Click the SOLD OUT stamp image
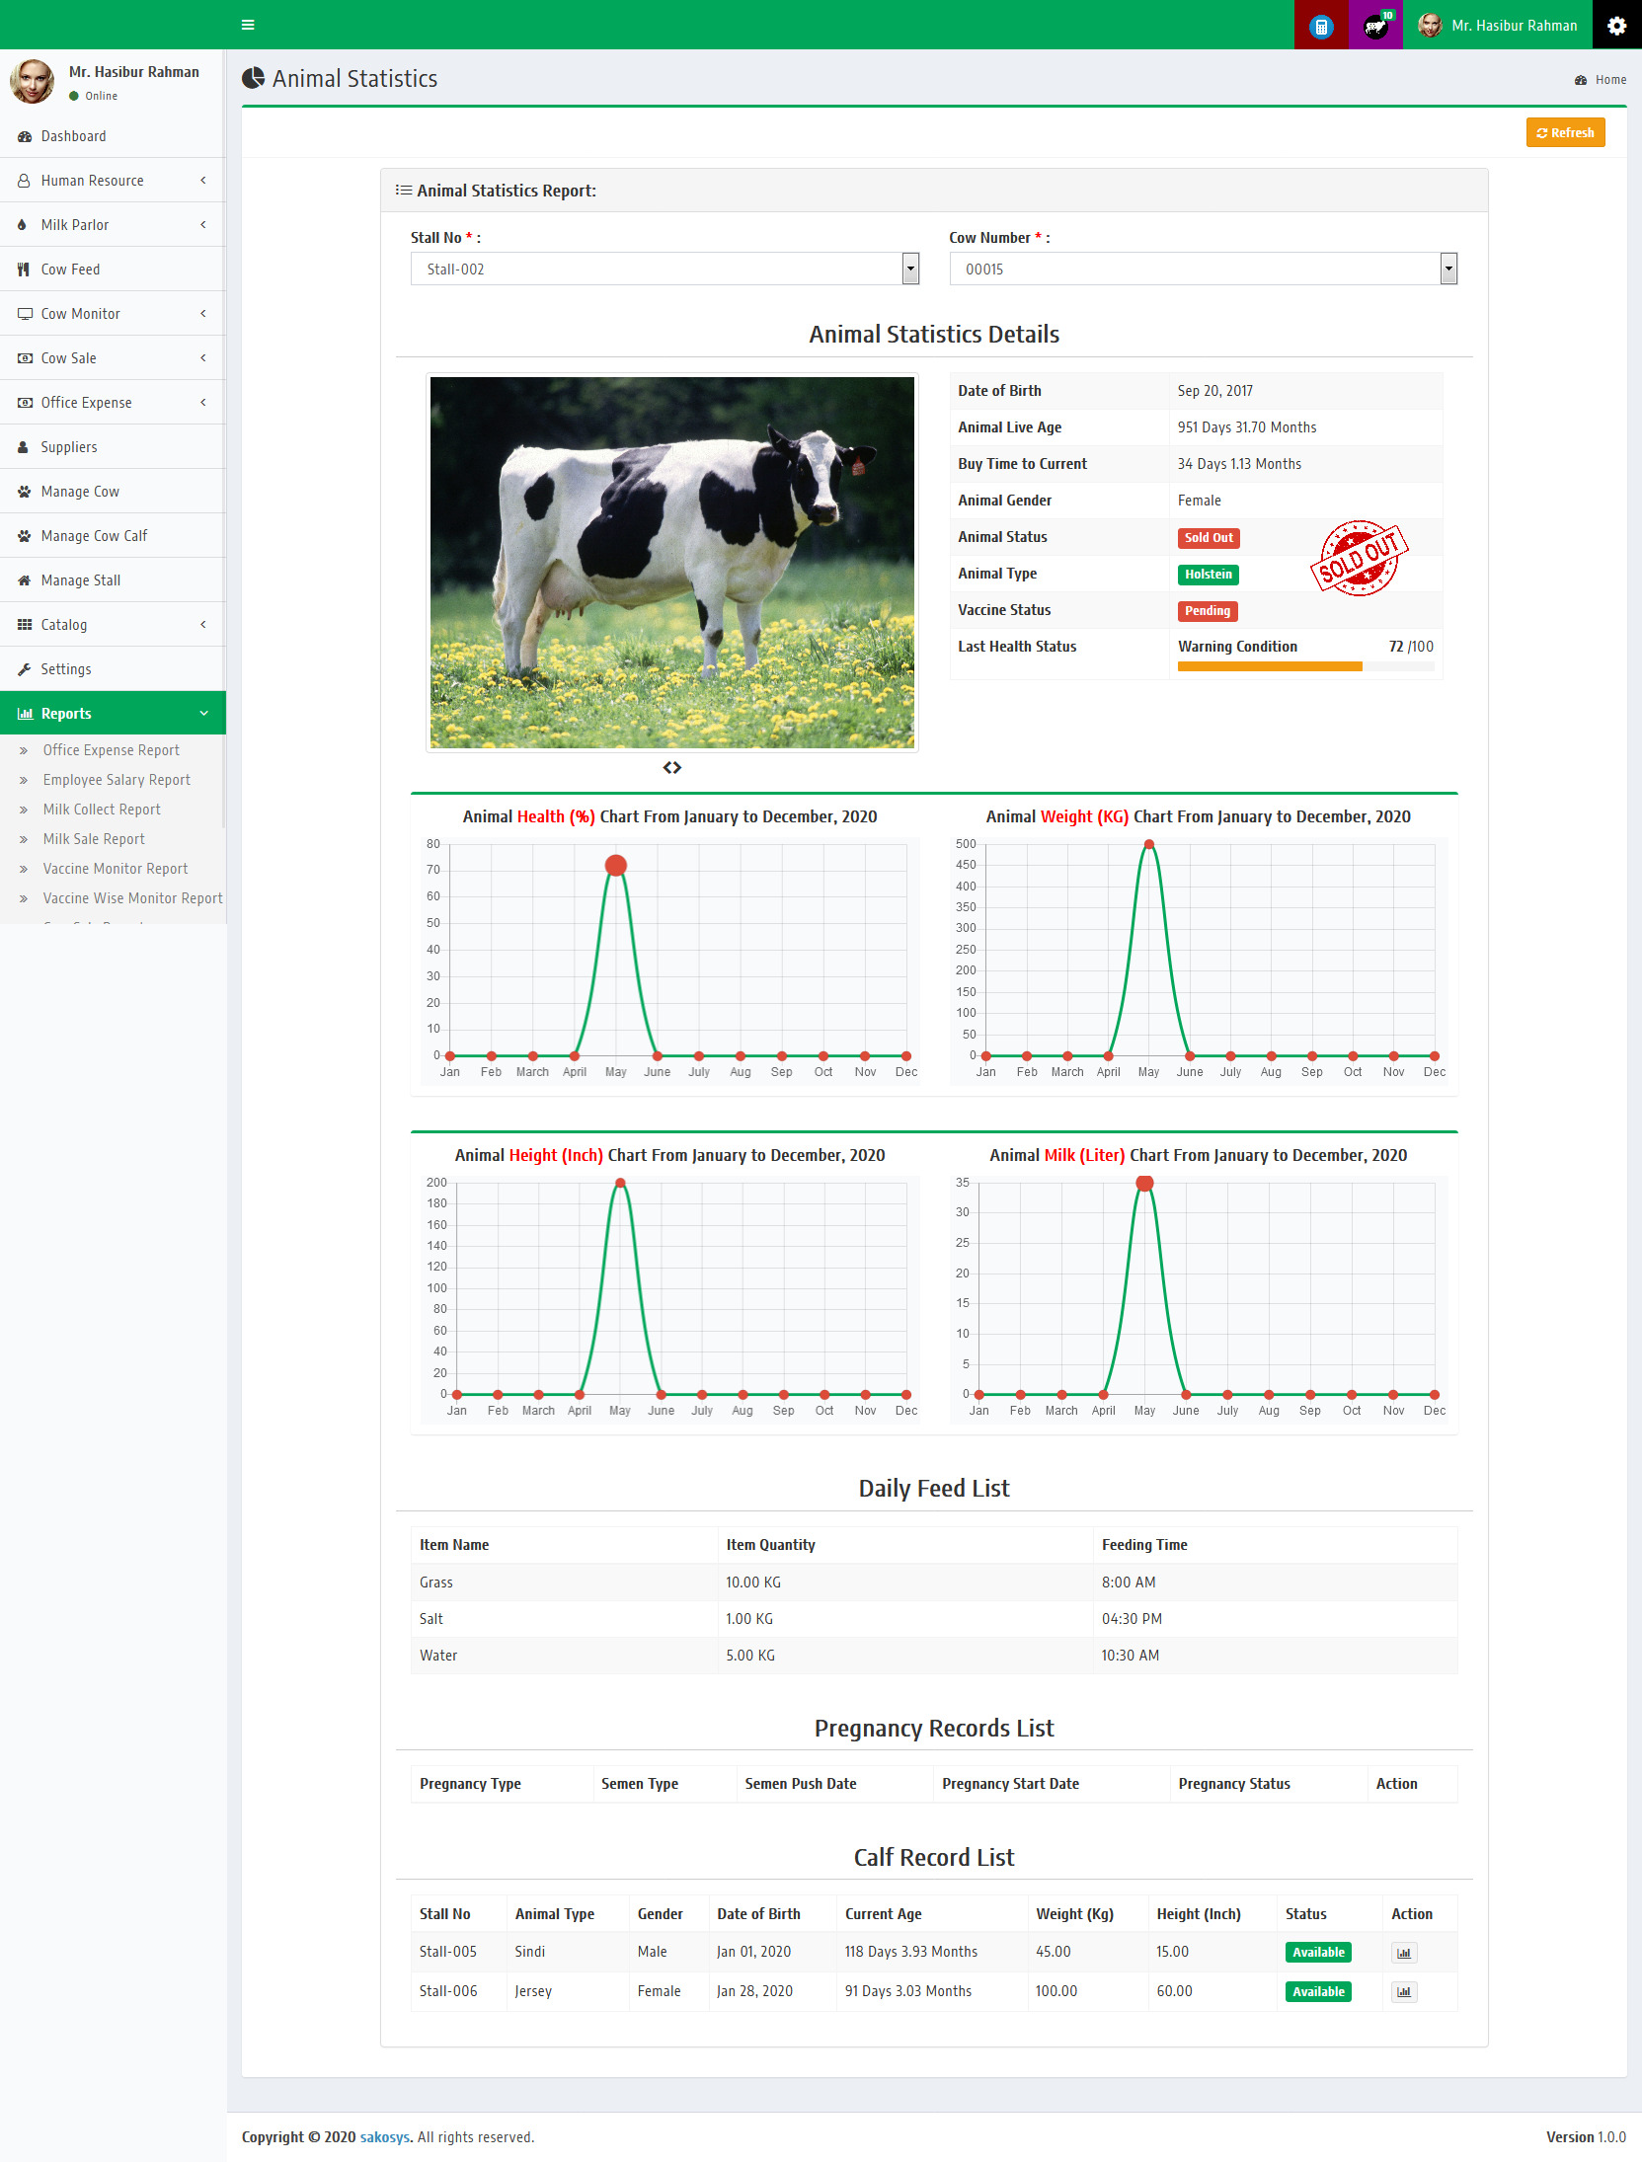 pyautogui.click(x=1359, y=559)
